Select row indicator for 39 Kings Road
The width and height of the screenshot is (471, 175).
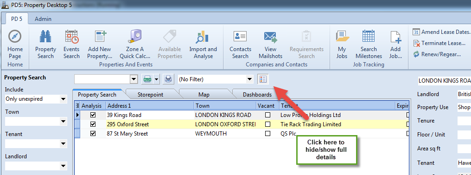pyautogui.click(x=77, y=115)
